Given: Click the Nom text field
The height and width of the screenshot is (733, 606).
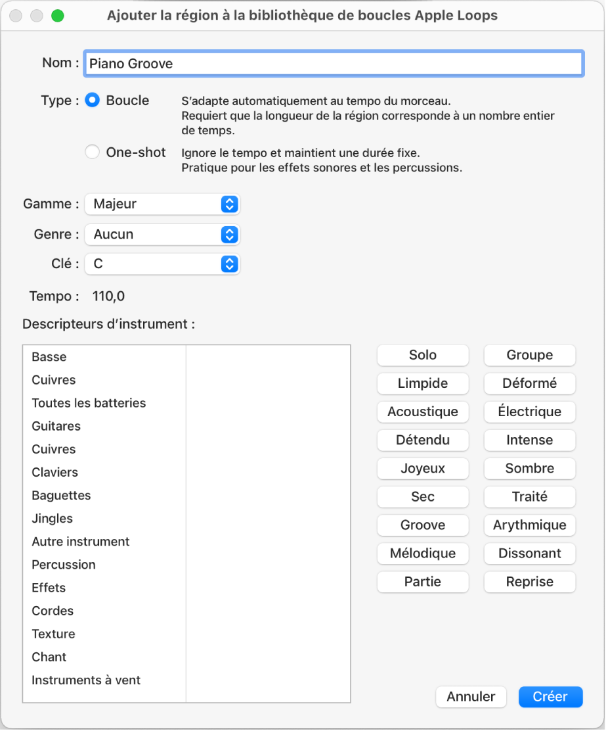Looking at the screenshot, I should [x=333, y=64].
